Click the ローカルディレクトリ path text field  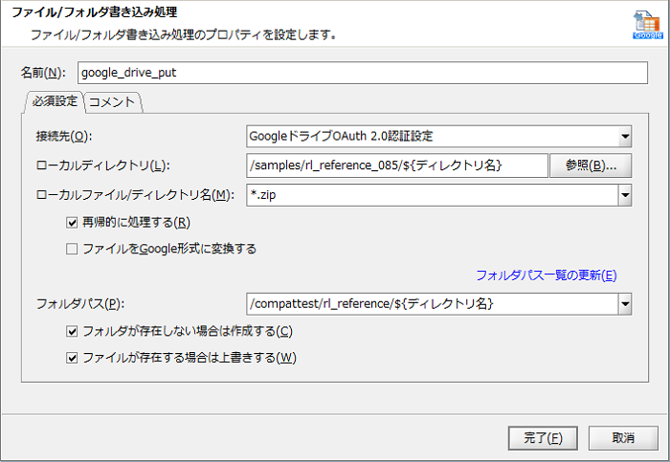coord(395,165)
